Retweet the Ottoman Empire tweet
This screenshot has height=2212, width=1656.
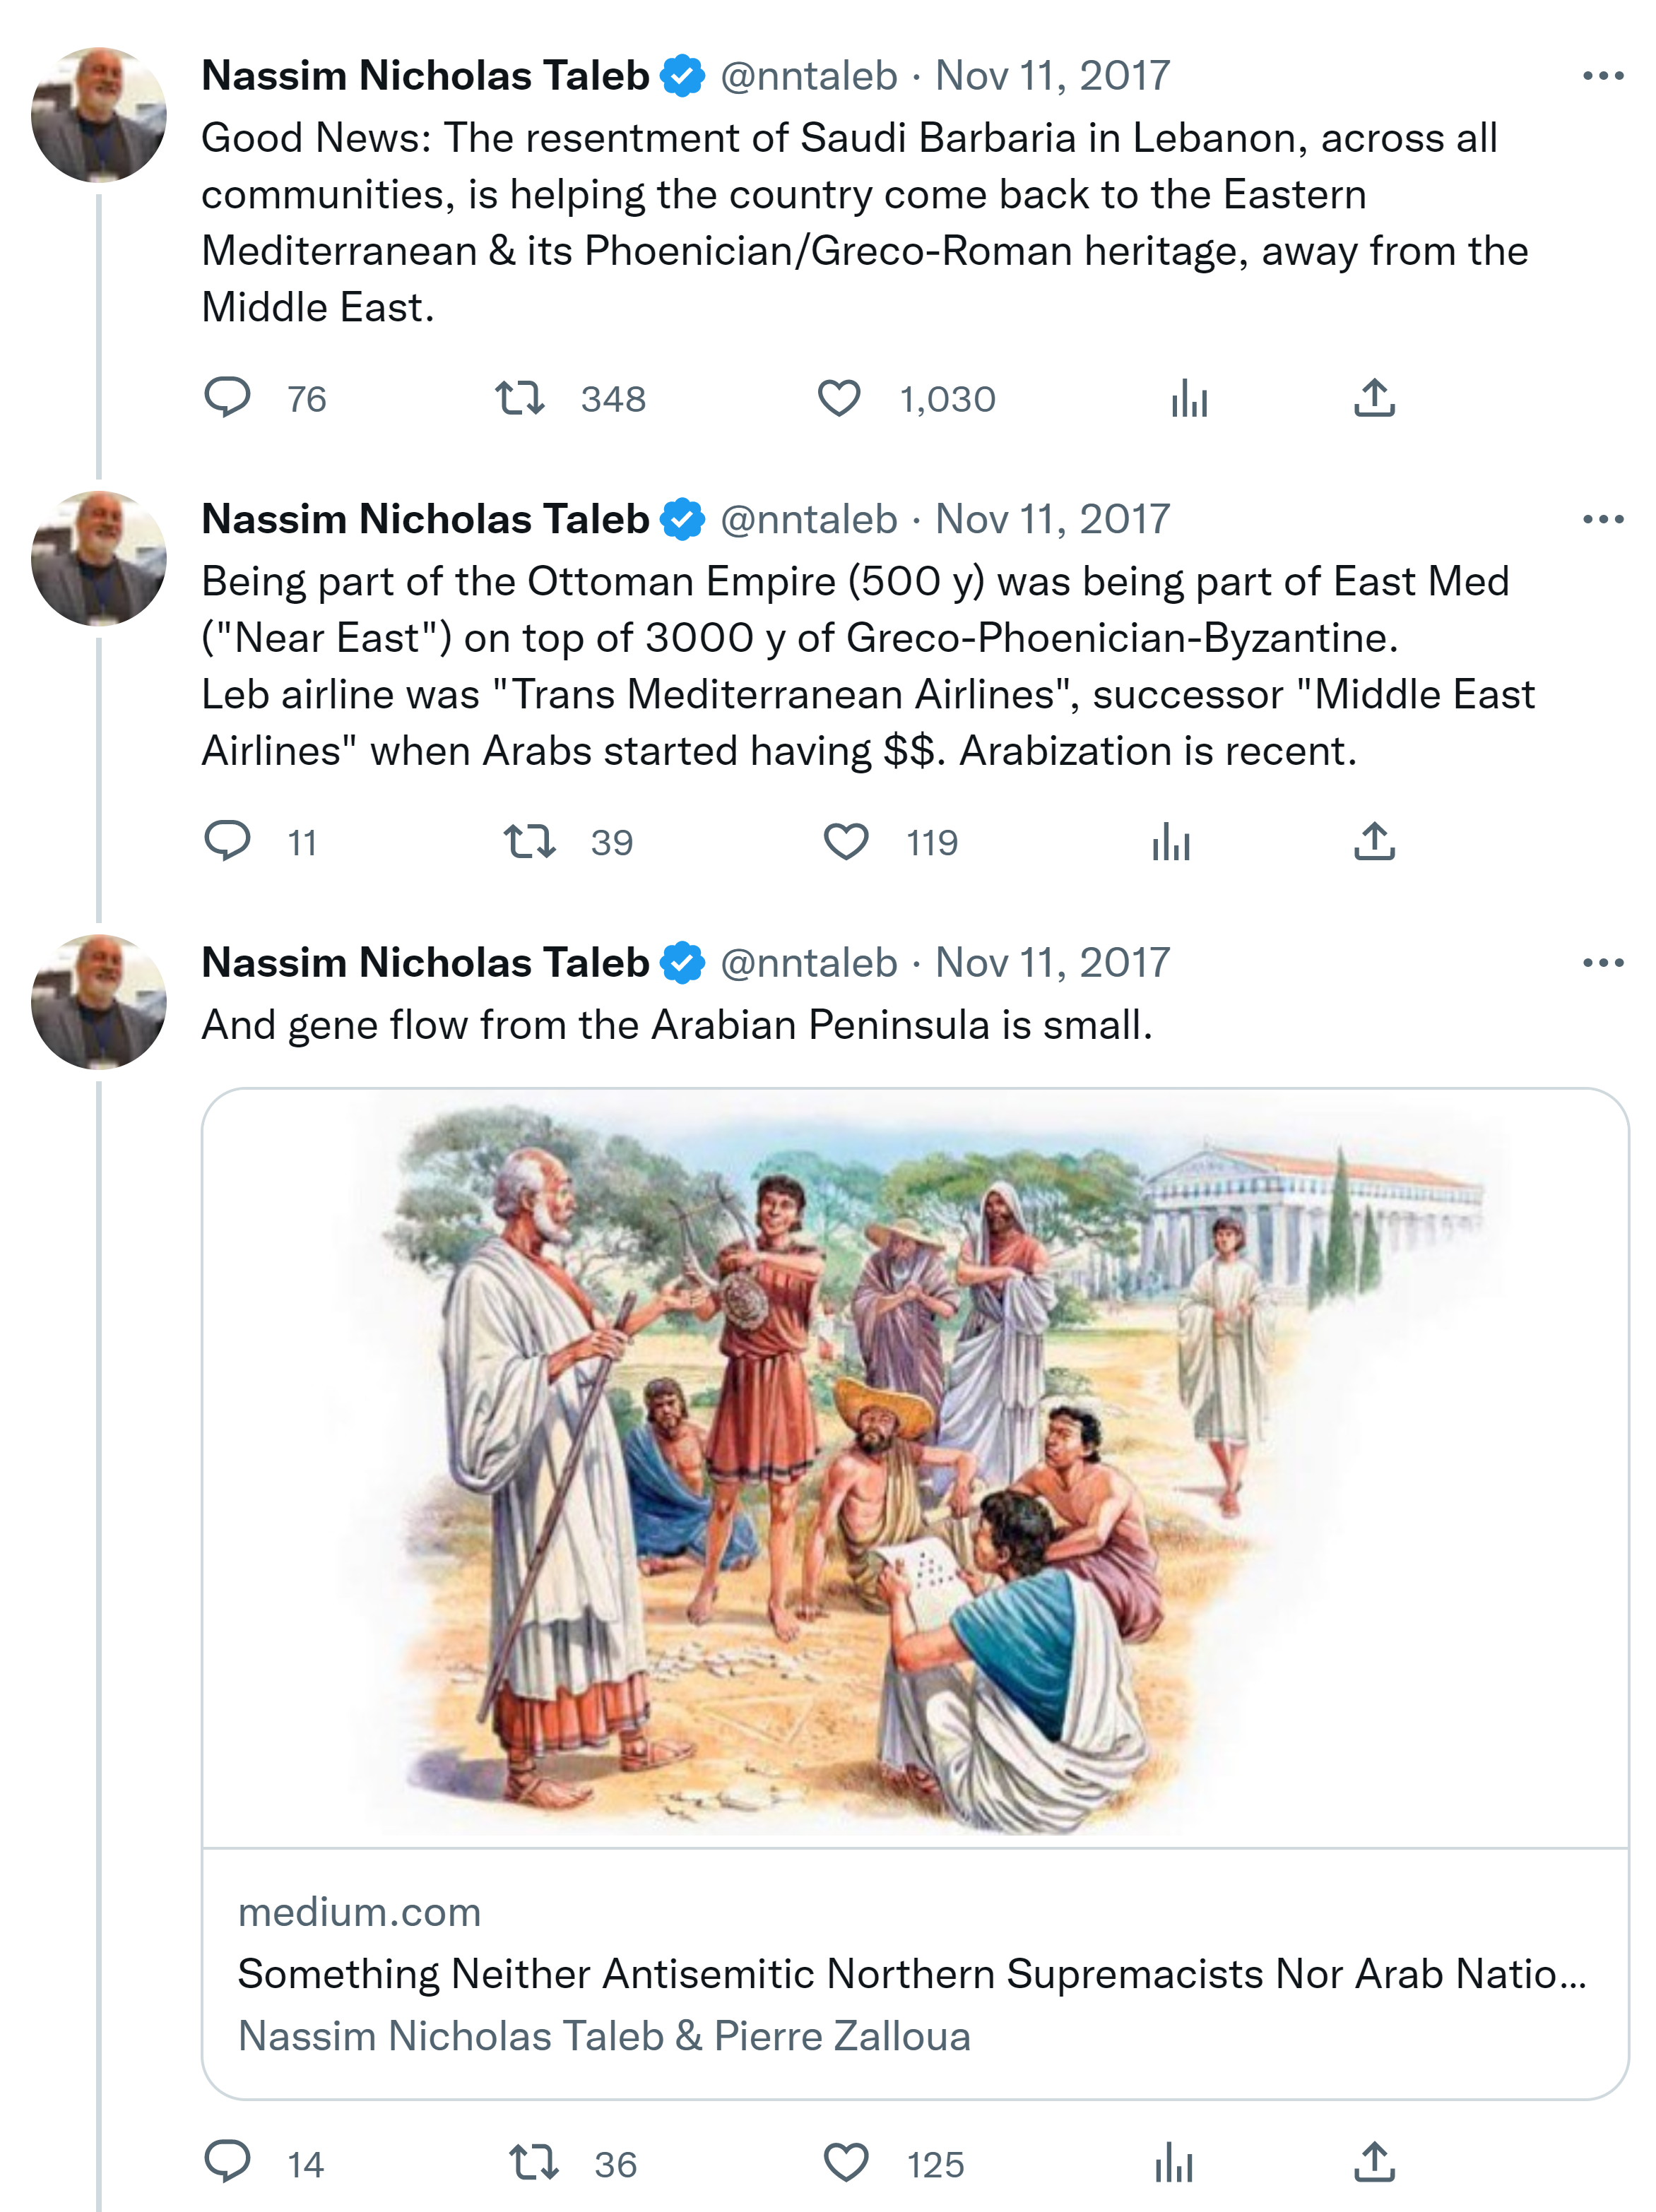pos(528,841)
